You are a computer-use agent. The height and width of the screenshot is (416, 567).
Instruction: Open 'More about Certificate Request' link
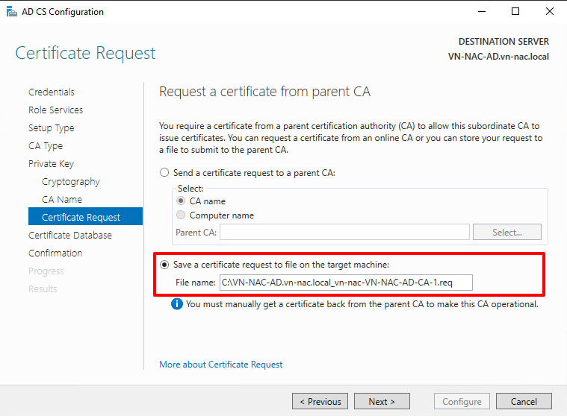[x=221, y=365]
